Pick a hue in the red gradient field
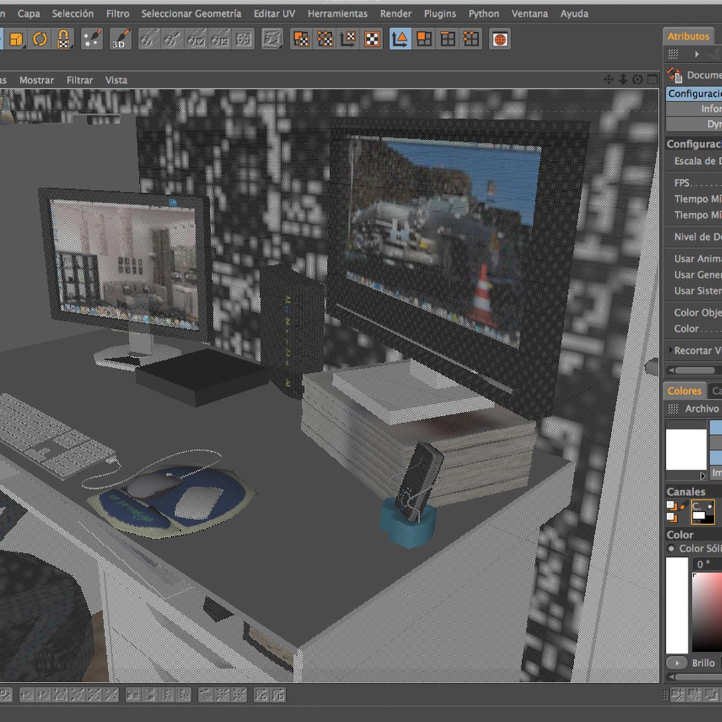 point(707,612)
